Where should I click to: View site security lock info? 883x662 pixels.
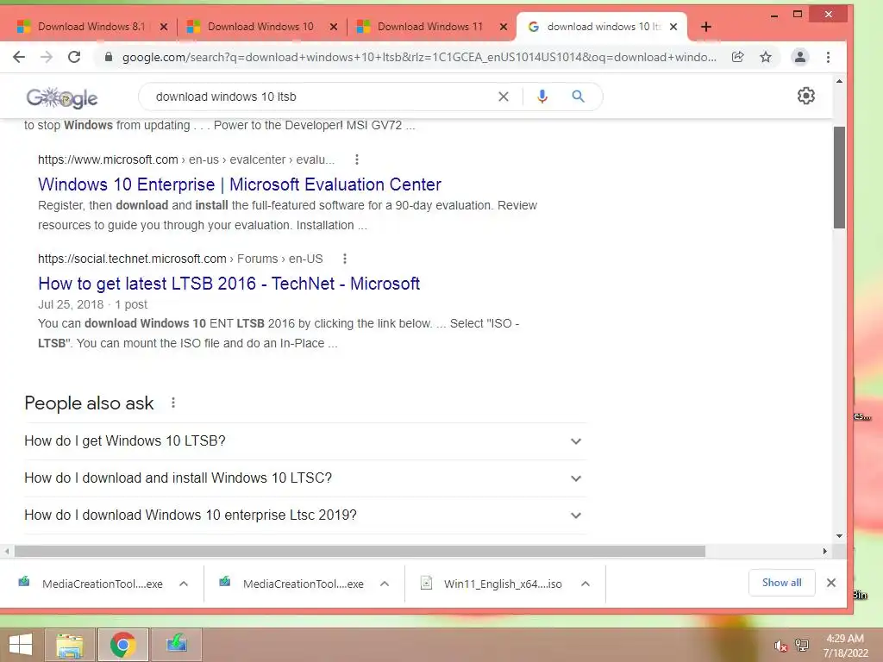point(109,57)
